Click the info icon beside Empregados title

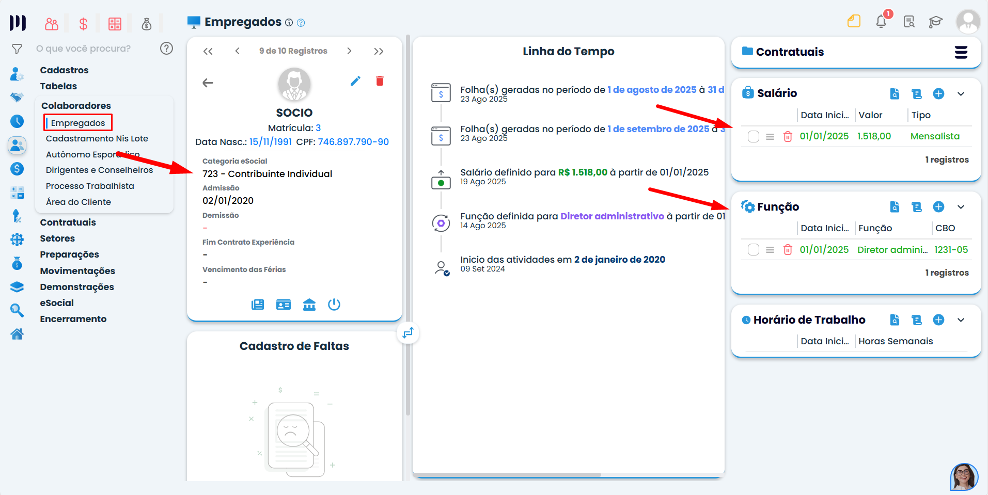point(289,23)
